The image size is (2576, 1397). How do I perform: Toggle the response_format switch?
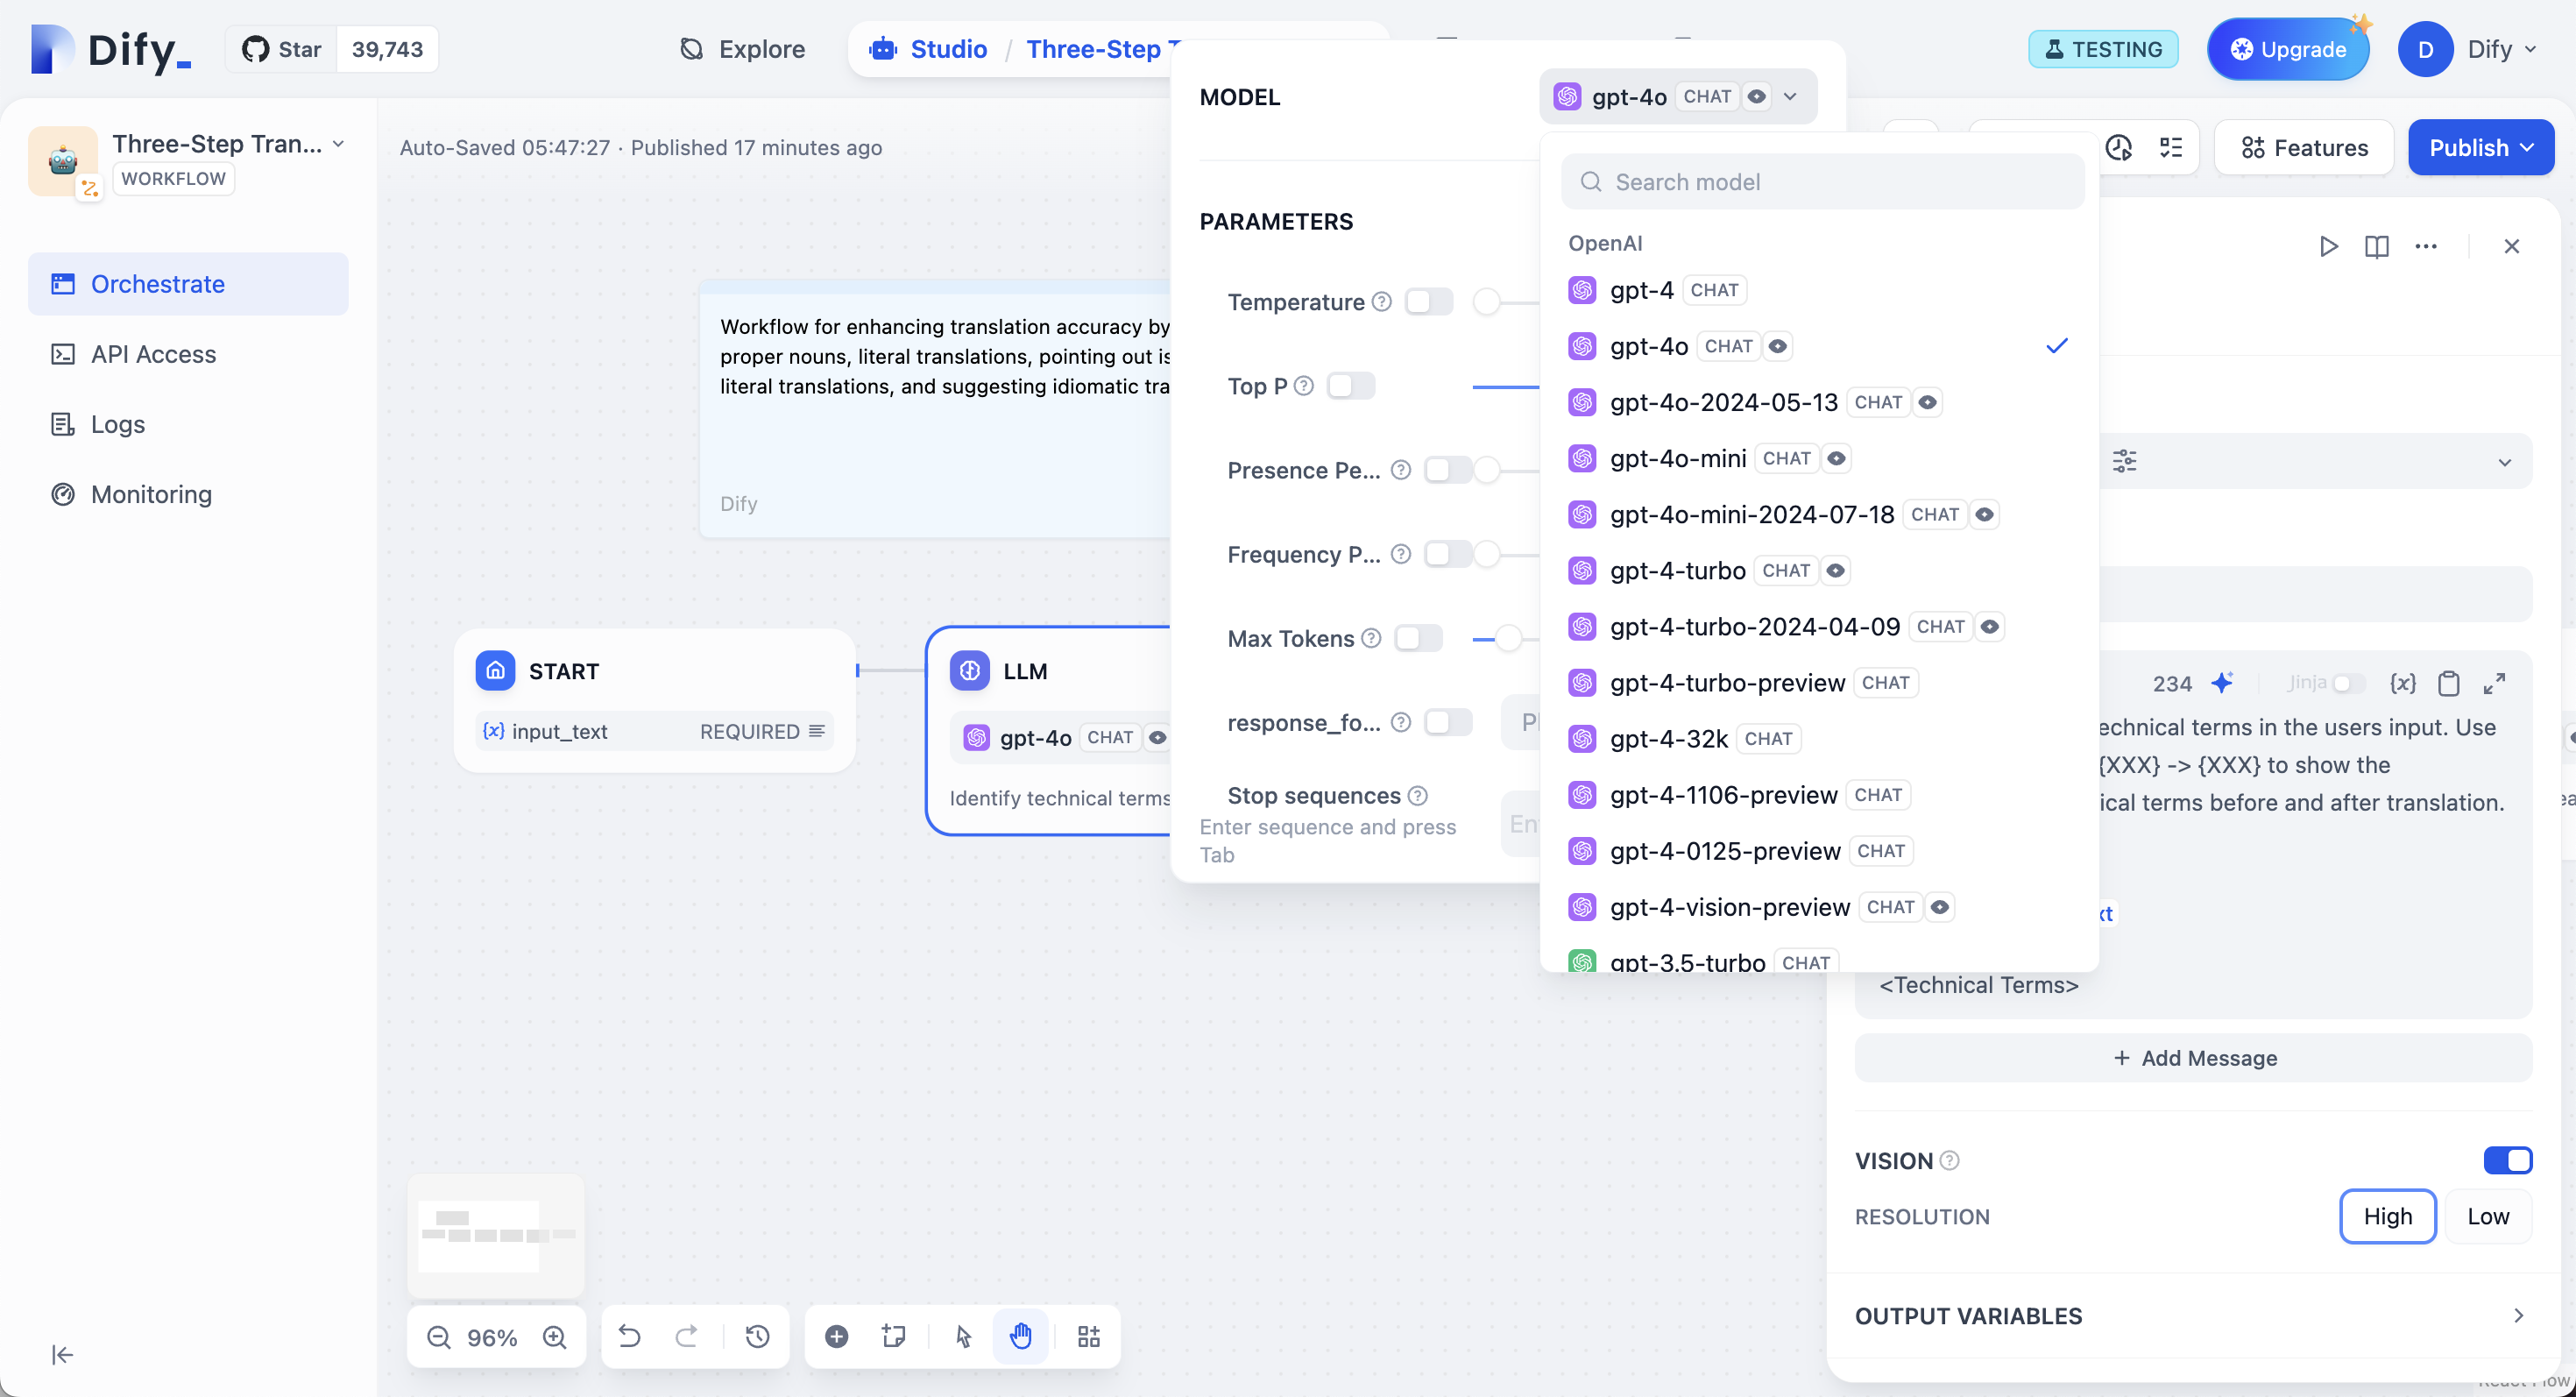[1448, 722]
